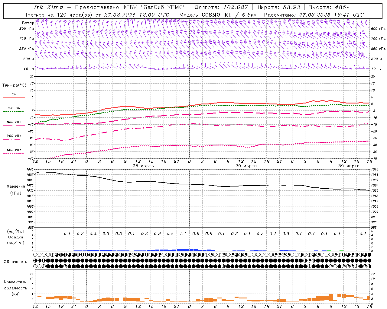Image resolution: width=387 pixels, height=309 pixels.
Task: Click the 'Рассчитано: 27.03.2025 16:41 UTC' timestamp
Action: tap(314, 15)
